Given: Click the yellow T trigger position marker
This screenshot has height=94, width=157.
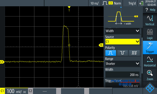Looking at the screenshot, I should tap(69, 9).
